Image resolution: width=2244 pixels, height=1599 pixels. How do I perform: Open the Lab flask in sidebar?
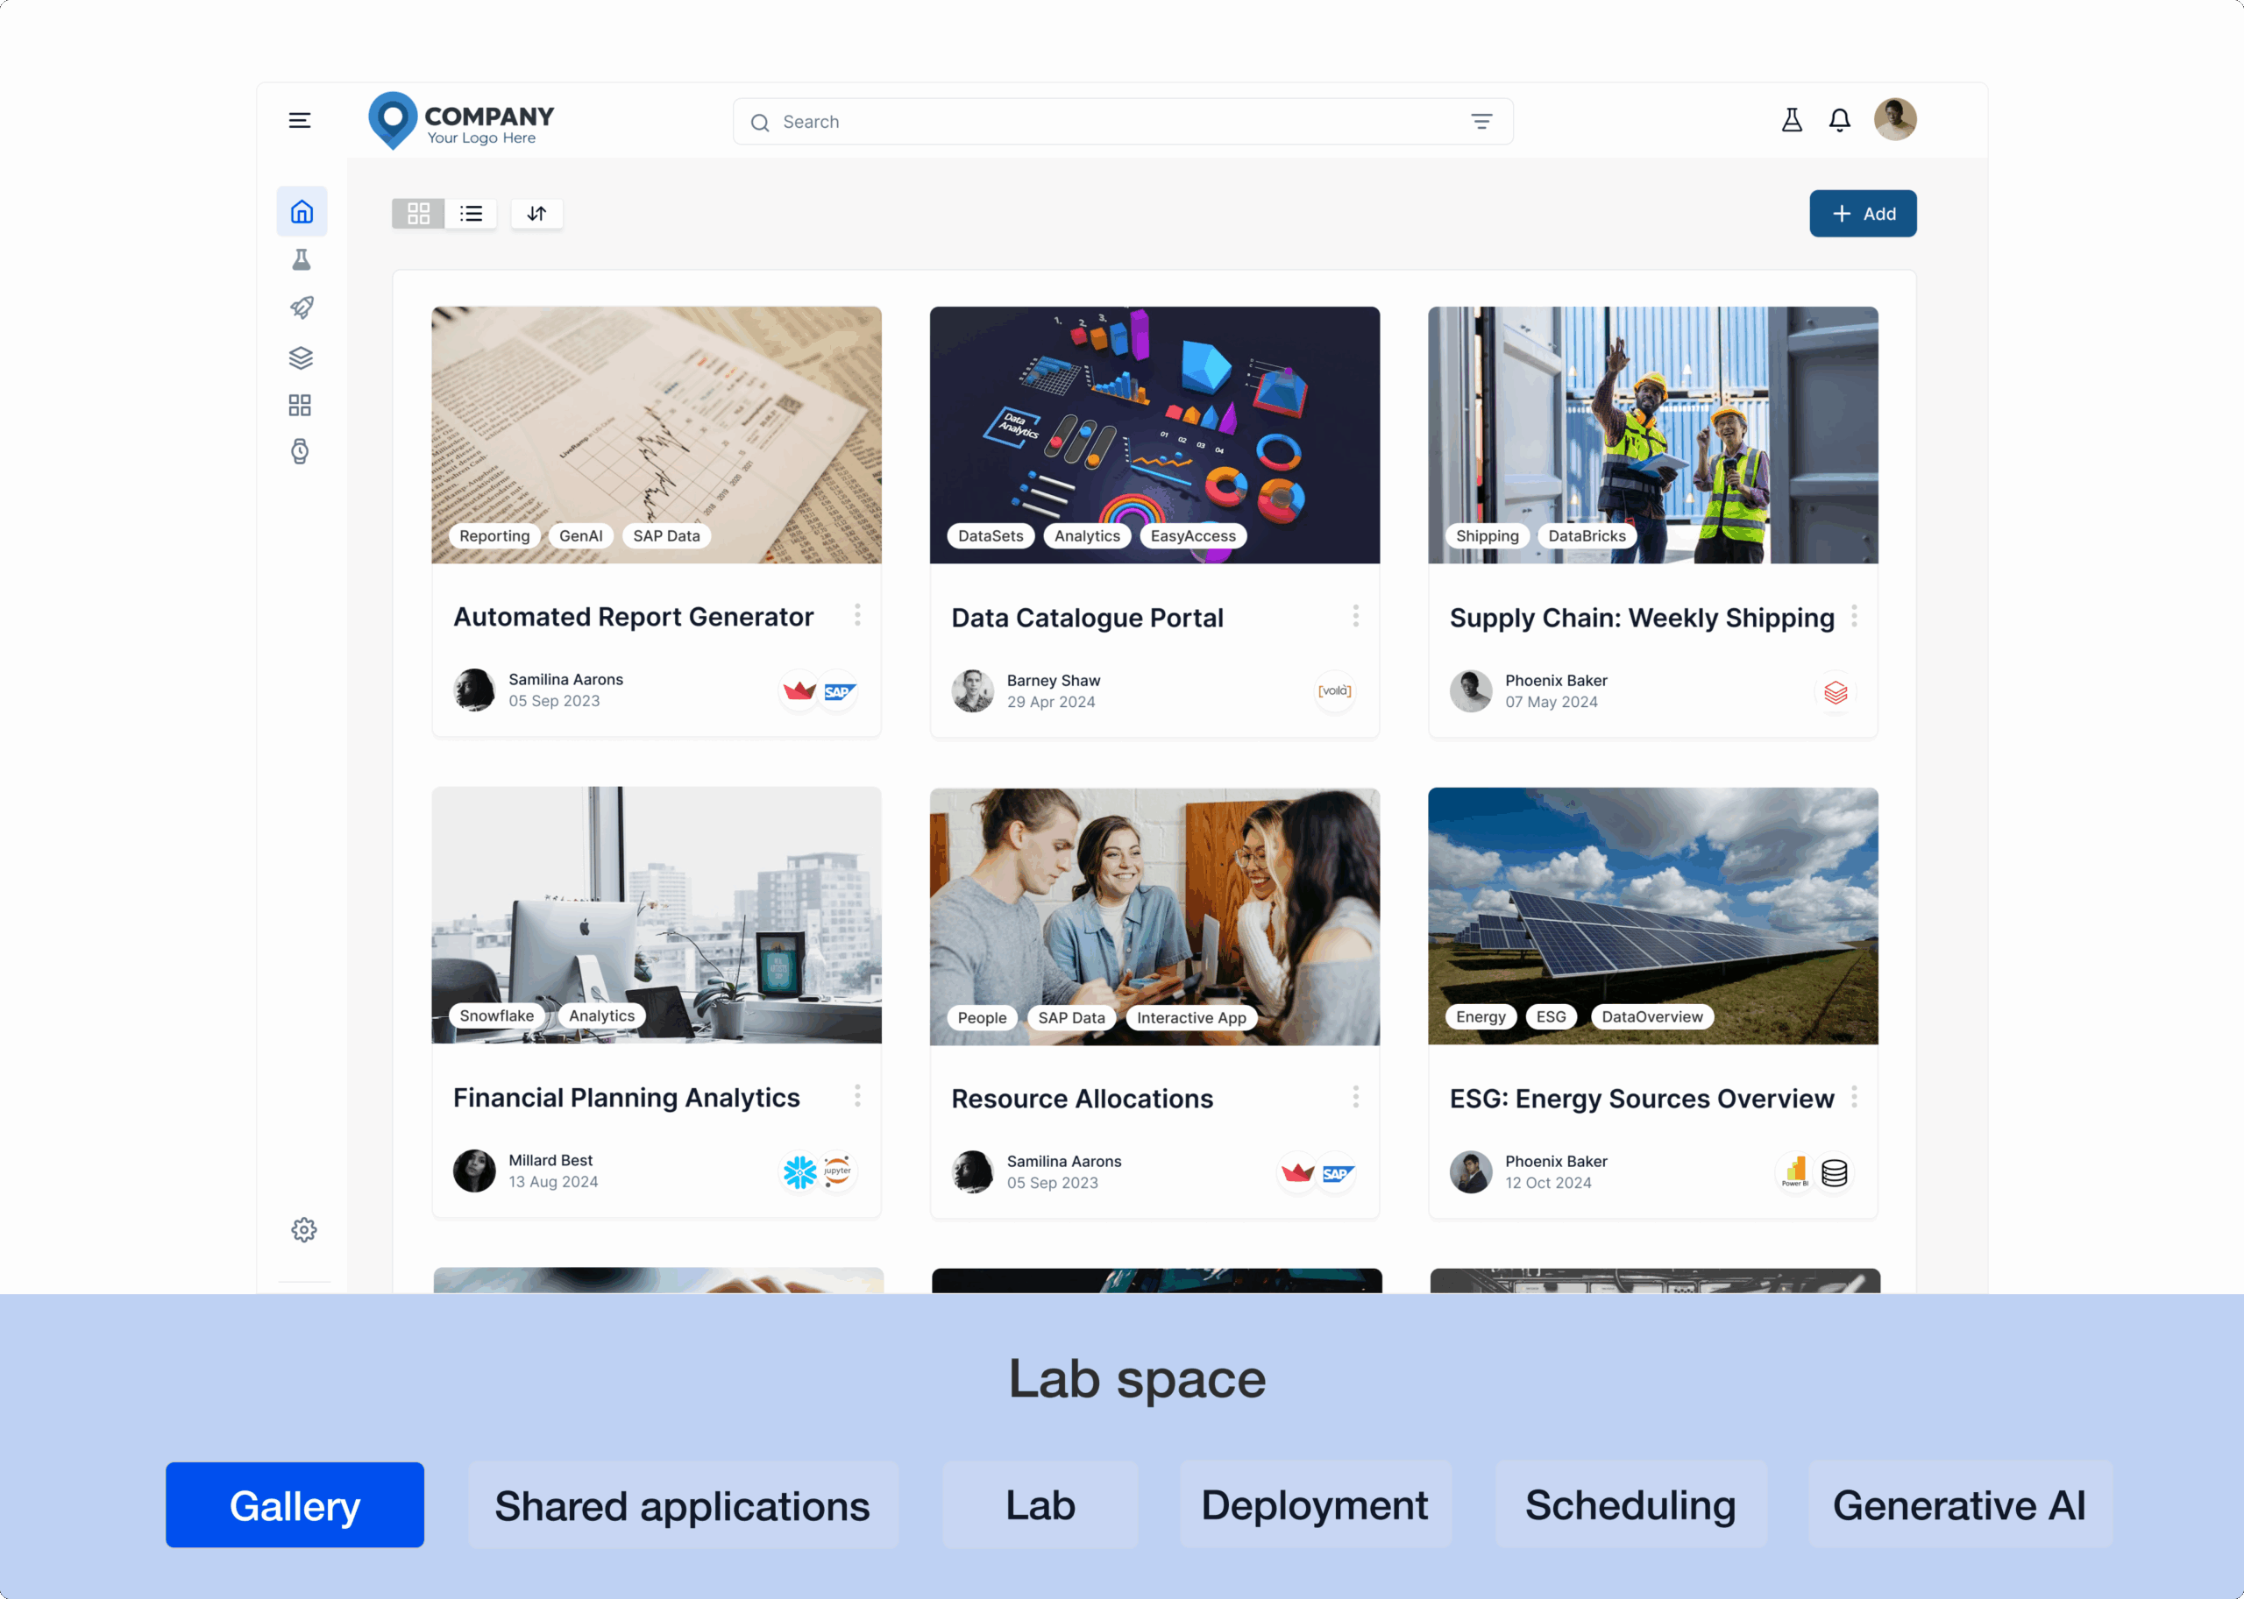click(302, 260)
